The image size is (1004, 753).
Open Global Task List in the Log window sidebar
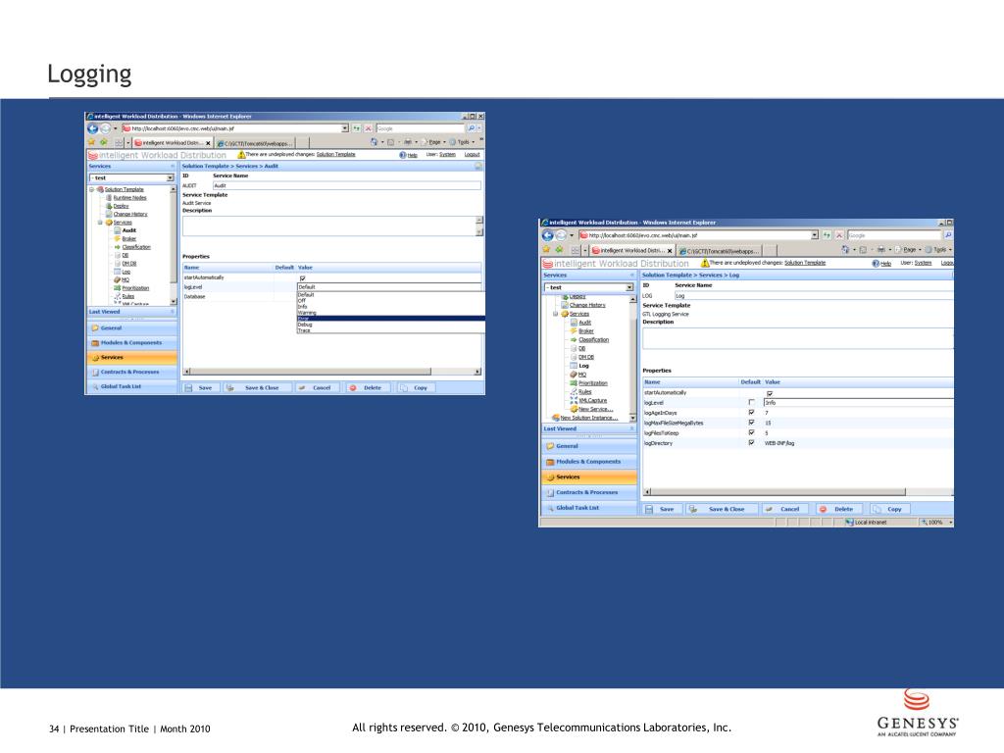tap(589, 508)
